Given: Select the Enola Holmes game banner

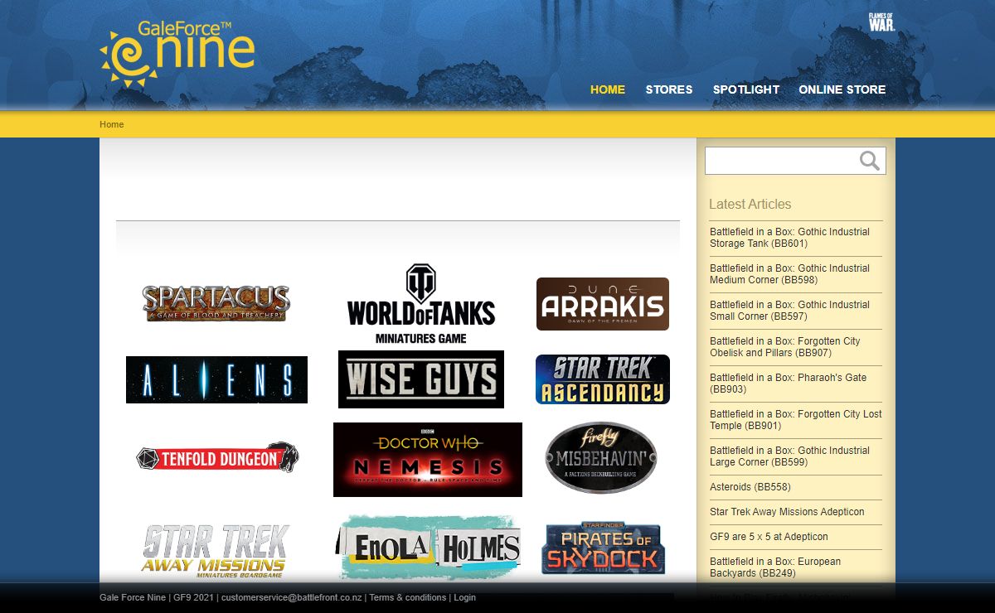Looking at the screenshot, I should 428,548.
